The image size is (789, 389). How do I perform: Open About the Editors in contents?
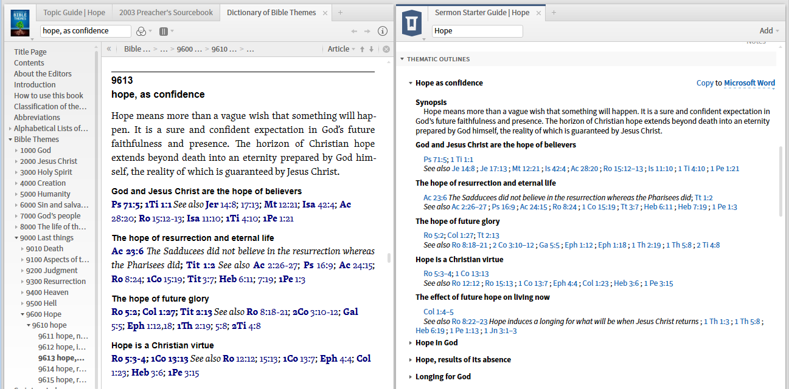(x=43, y=74)
